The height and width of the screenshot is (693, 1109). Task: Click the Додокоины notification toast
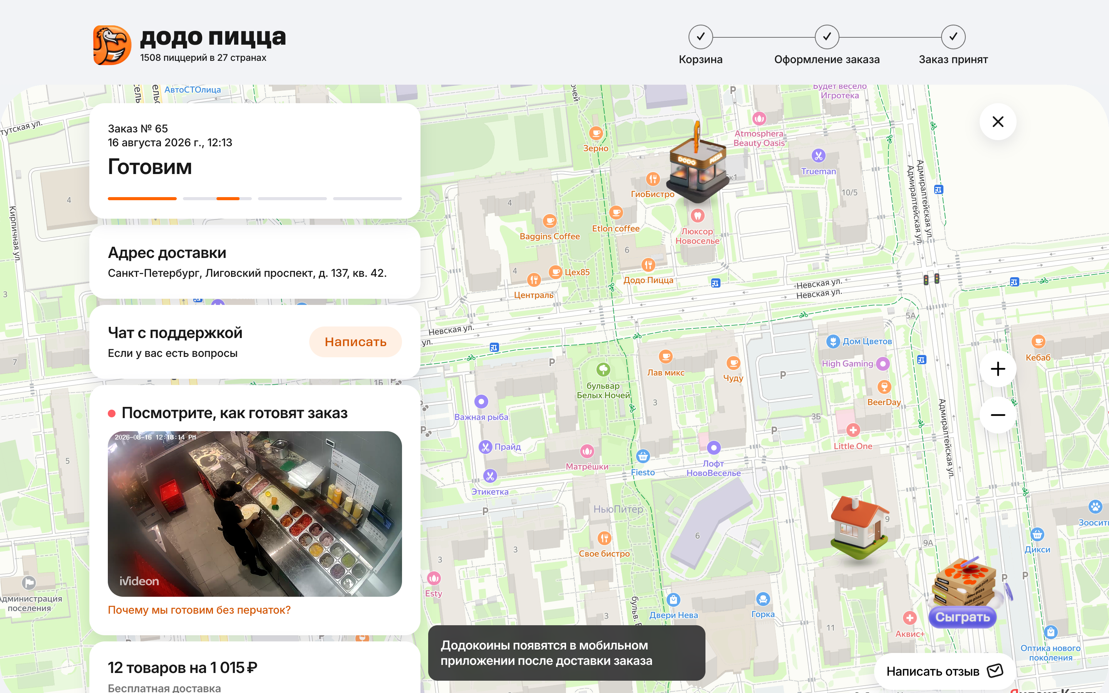(566, 653)
